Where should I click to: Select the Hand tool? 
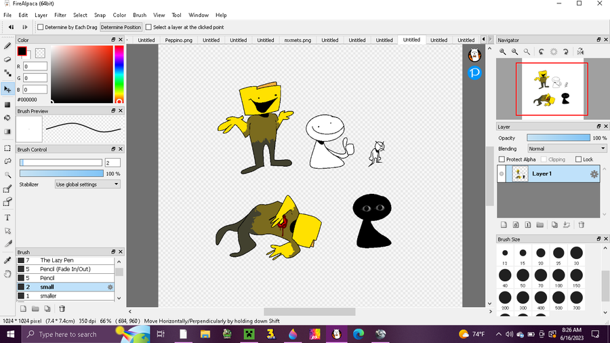click(7, 274)
